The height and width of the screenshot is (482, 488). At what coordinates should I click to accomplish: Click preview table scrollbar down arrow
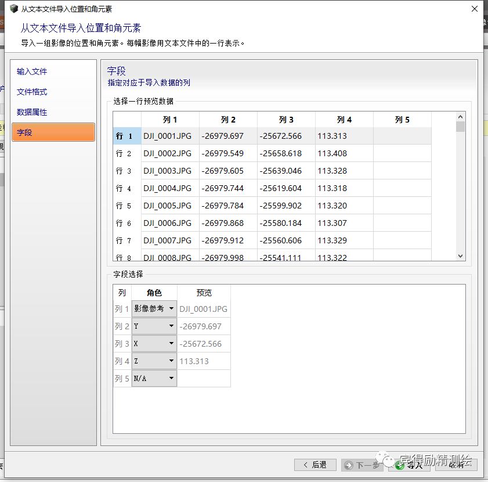[x=460, y=256]
